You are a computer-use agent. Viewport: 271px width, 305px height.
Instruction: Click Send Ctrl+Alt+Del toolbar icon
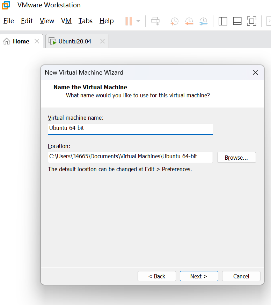tap(155, 21)
